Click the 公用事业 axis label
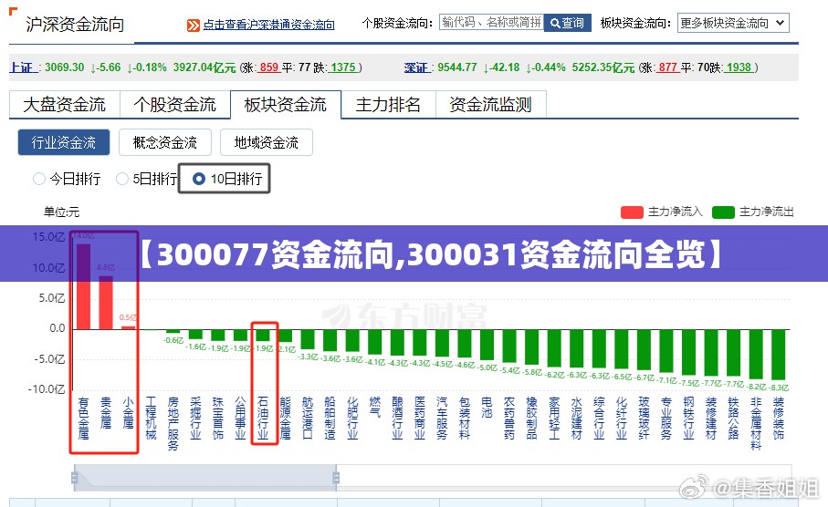The height and width of the screenshot is (507, 828). [x=241, y=419]
